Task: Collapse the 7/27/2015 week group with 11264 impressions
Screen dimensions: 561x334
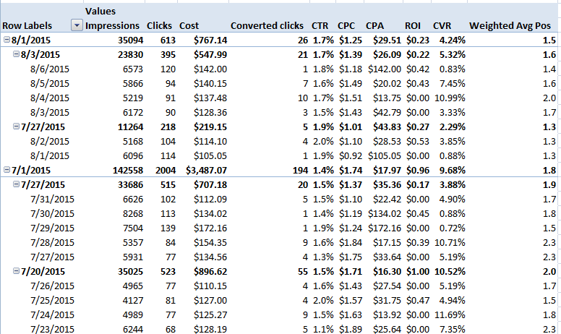Action: pyautogui.click(x=16, y=127)
